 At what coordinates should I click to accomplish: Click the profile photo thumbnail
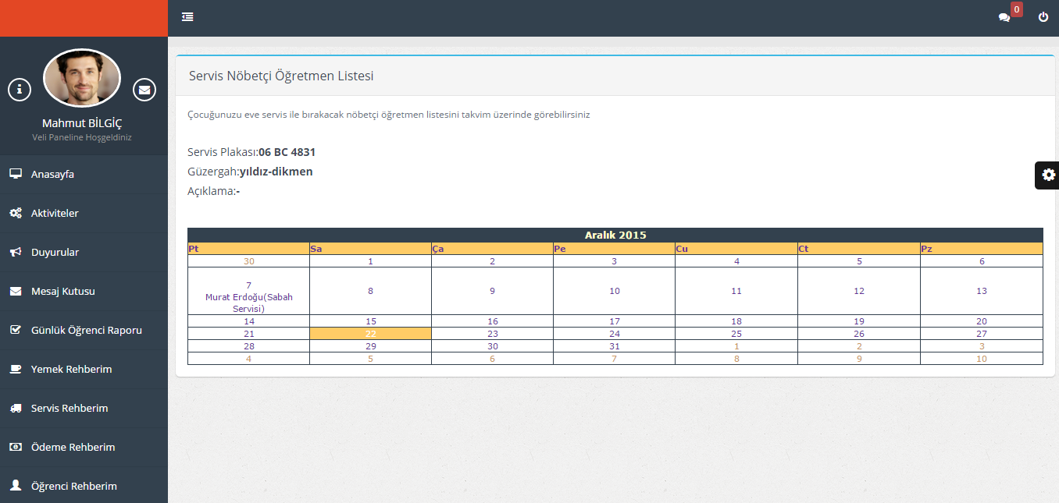coord(82,78)
